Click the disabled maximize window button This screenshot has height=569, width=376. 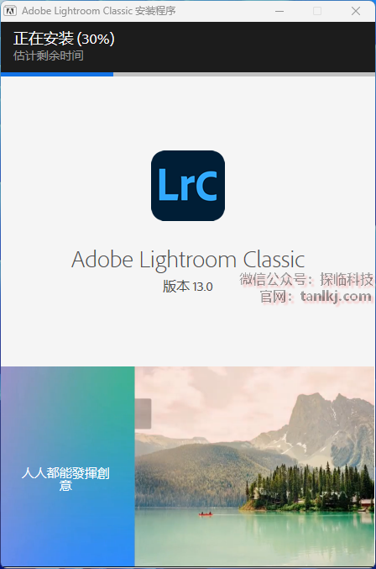click(317, 11)
